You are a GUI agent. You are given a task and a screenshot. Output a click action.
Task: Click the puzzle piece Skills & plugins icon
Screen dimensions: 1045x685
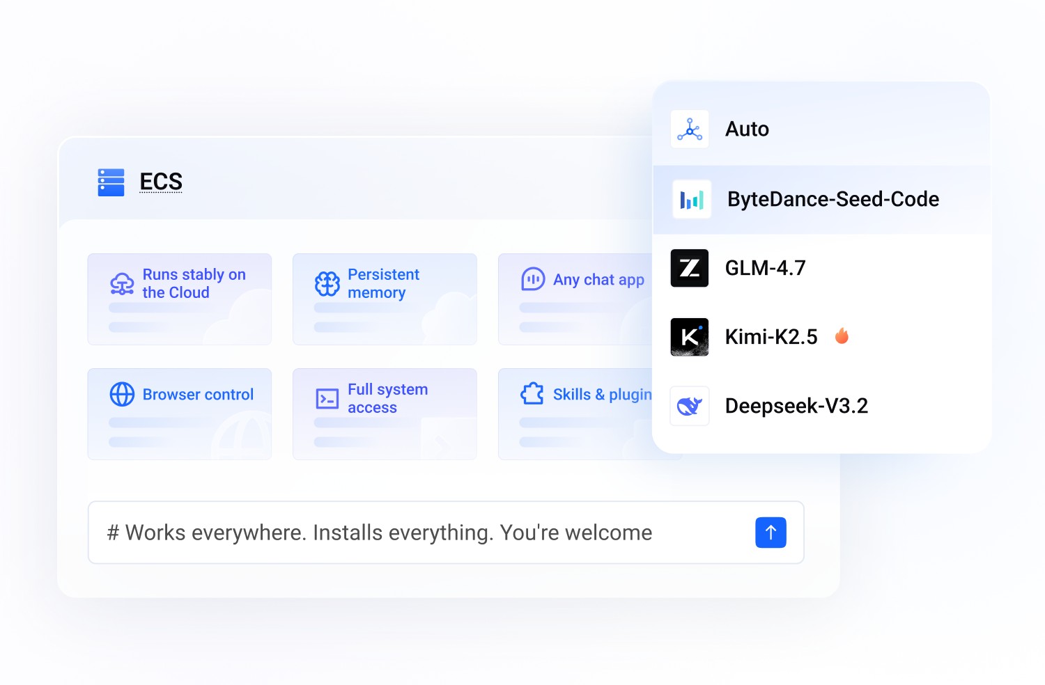click(533, 394)
